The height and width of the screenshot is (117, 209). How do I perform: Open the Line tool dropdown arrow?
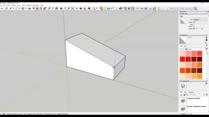tap(13, 8)
